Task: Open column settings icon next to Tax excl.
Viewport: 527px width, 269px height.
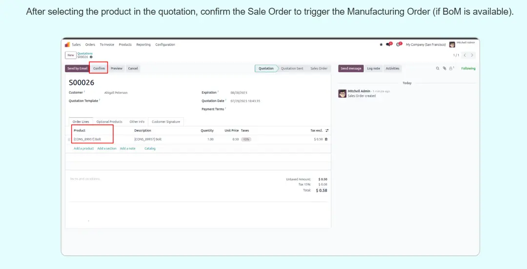Action: (327, 130)
